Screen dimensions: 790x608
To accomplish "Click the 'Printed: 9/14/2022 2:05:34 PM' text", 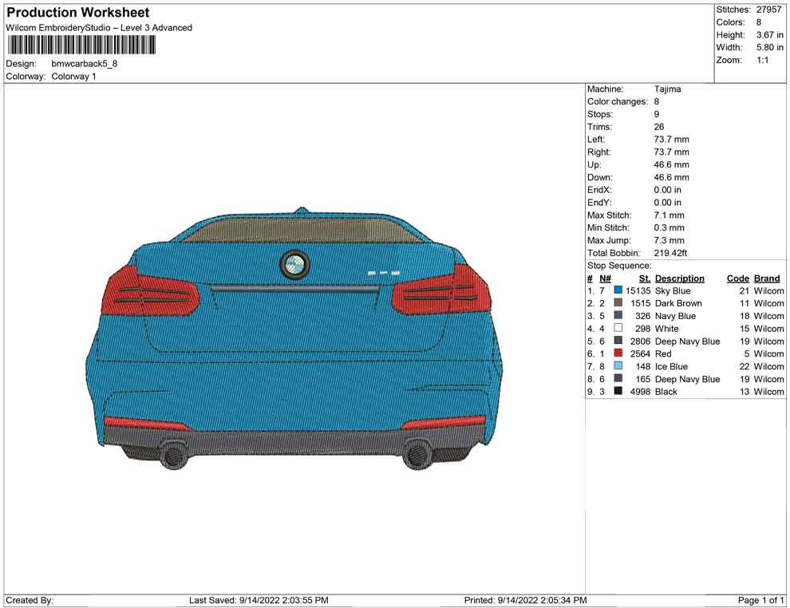I will point(526,600).
